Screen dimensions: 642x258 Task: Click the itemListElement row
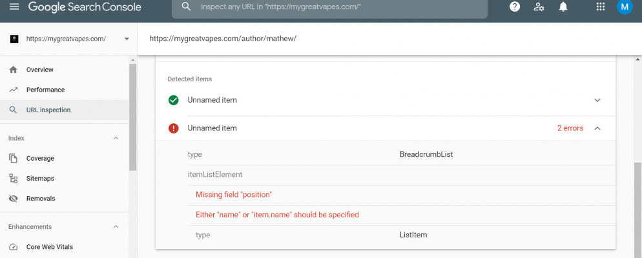401,175
